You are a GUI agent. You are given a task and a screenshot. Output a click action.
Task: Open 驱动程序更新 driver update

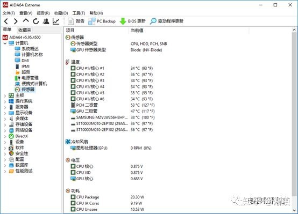pyautogui.click(x=167, y=21)
